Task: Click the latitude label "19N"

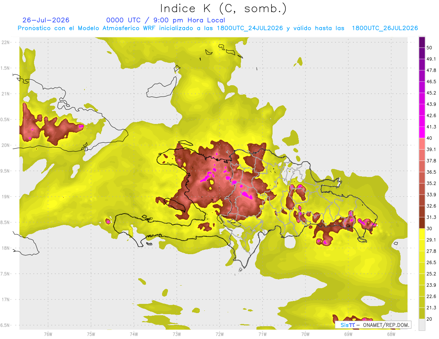Action: [x=5, y=197]
